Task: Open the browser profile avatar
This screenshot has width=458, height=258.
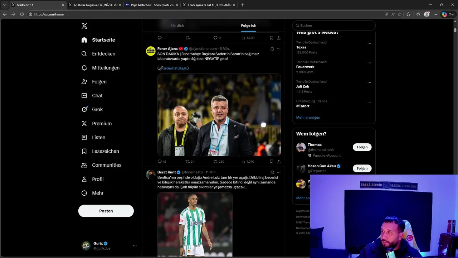Action: tap(427, 14)
